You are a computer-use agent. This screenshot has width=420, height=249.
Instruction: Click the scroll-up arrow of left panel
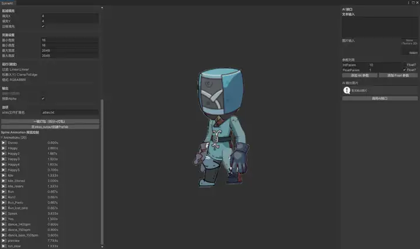tap(102, 8)
